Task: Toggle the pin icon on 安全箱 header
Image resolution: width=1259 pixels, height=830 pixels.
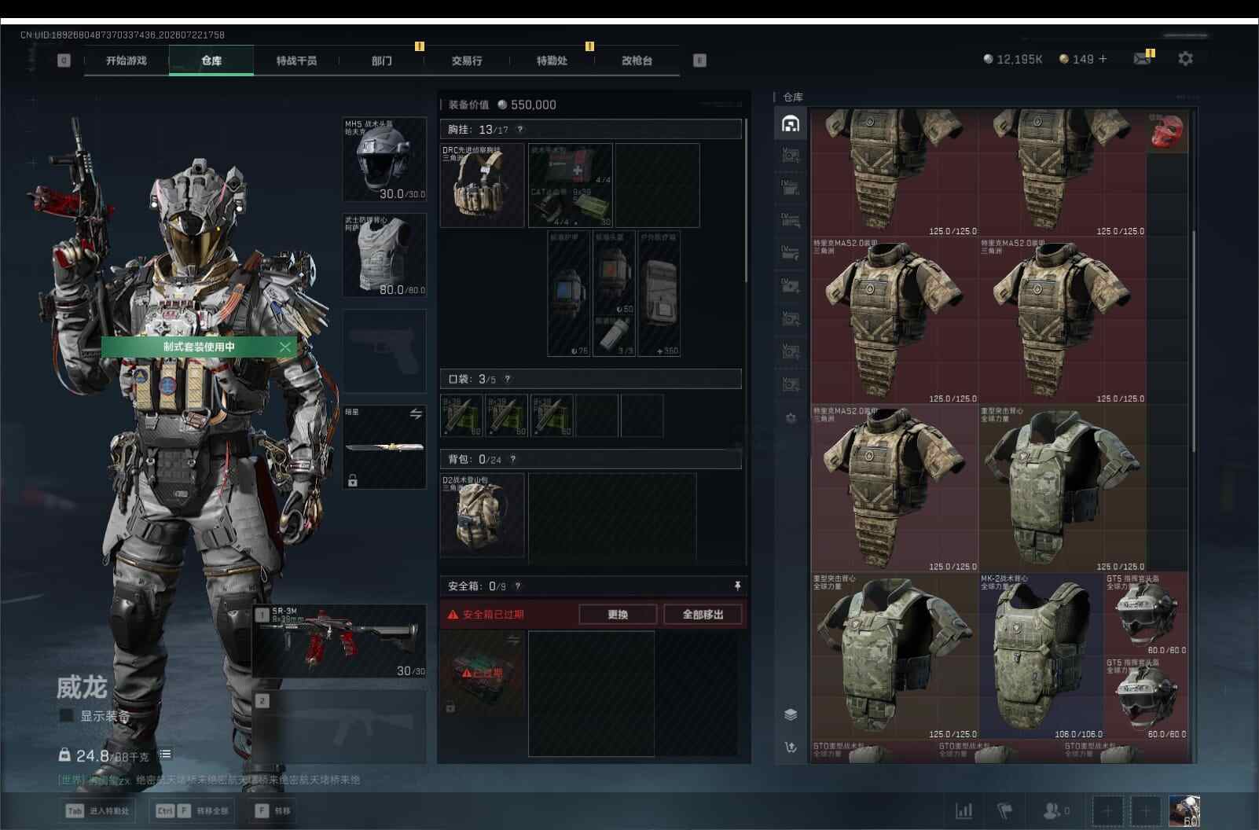Action: click(x=737, y=586)
